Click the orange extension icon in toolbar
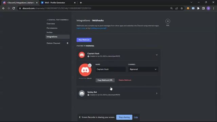Viewport: 217px width, 122px height. point(188,8)
